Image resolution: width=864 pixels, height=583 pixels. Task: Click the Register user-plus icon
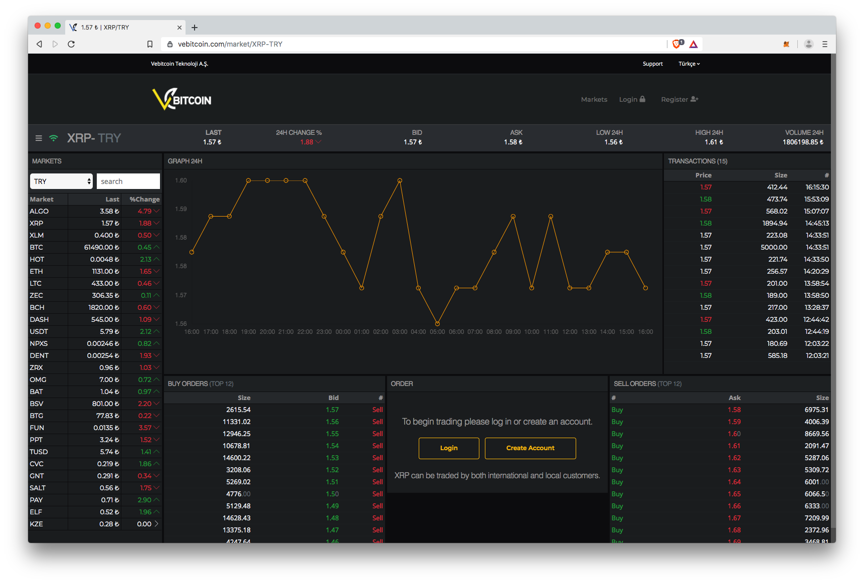695,99
